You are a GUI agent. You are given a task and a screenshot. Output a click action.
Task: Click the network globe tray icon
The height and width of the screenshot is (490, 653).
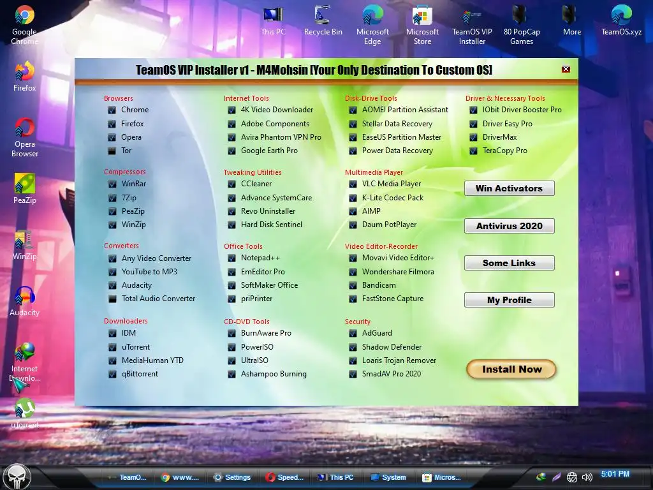(572, 477)
